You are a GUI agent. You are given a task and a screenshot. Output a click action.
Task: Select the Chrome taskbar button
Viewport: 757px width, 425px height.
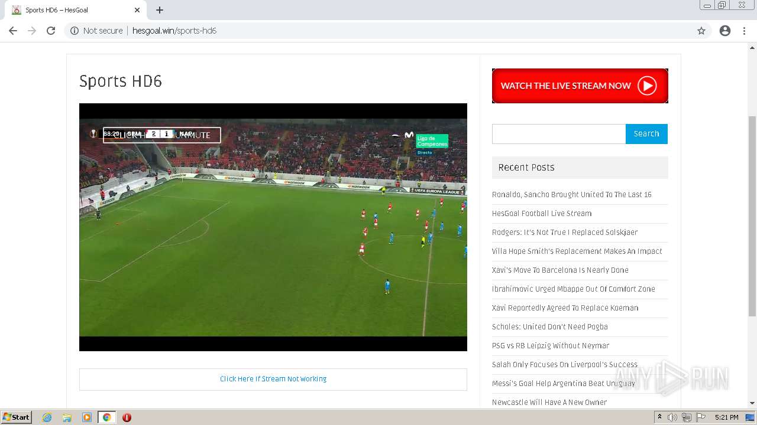[x=106, y=417]
